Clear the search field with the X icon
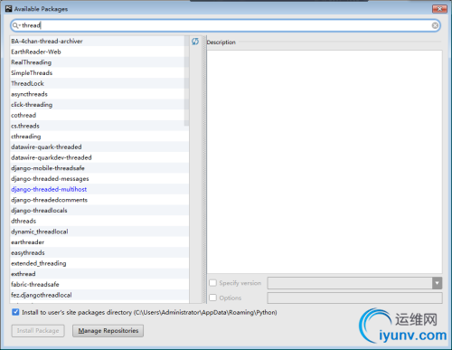452x350 pixels. (435, 25)
